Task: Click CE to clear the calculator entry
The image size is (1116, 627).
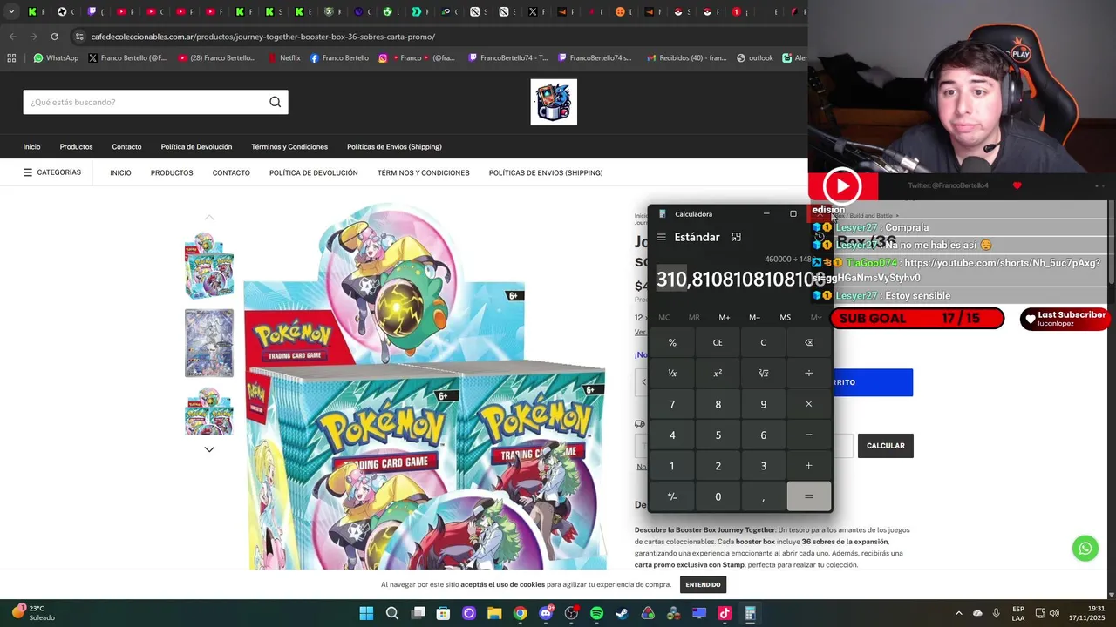Action: (x=718, y=342)
